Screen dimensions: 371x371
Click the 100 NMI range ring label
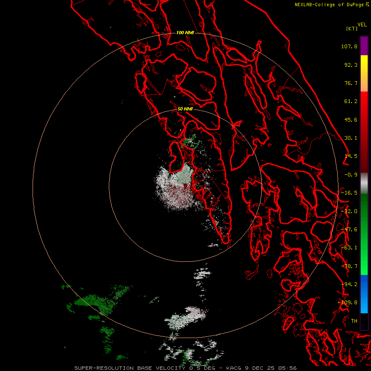coord(185,33)
